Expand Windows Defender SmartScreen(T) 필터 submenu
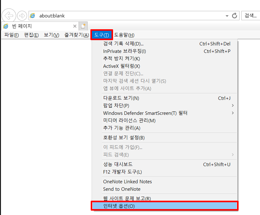The height and width of the screenshot is (215, 260). tap(165, 113)
